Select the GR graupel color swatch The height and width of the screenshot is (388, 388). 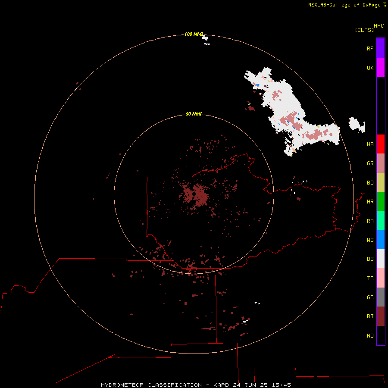pyautogui.click(x=381, y=163)
